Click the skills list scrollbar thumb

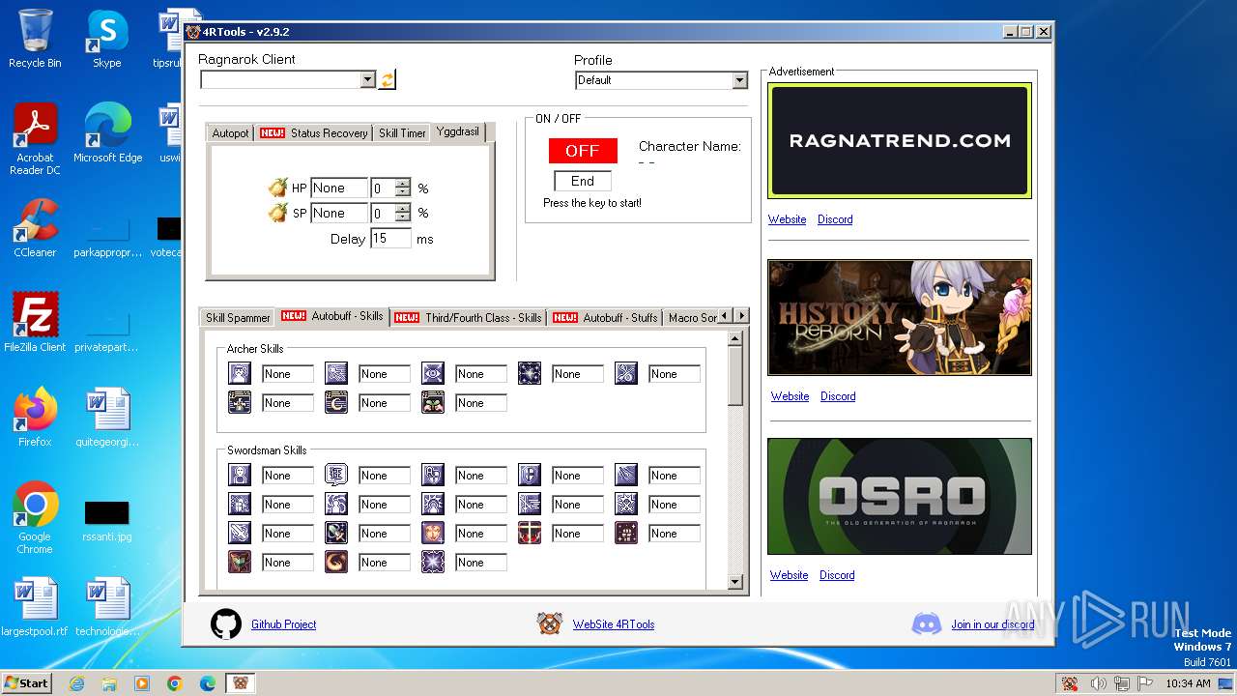coord(735,376)
